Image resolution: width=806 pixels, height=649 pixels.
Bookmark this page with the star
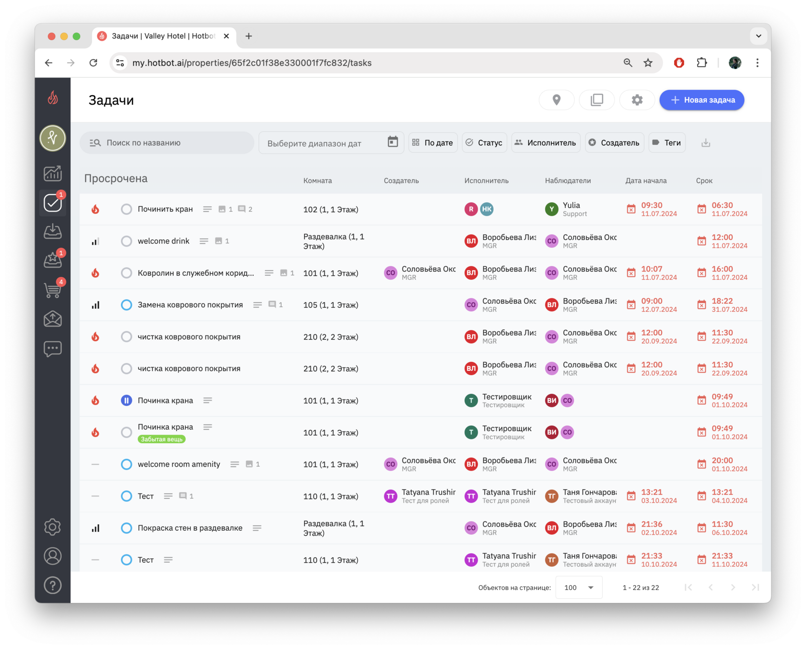(648, 63)
